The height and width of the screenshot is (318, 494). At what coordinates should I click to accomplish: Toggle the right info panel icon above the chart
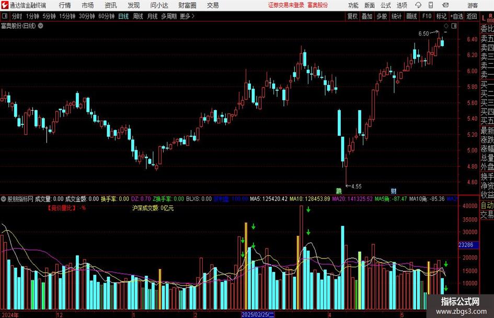pyautogui.click(x=454, y=26)
